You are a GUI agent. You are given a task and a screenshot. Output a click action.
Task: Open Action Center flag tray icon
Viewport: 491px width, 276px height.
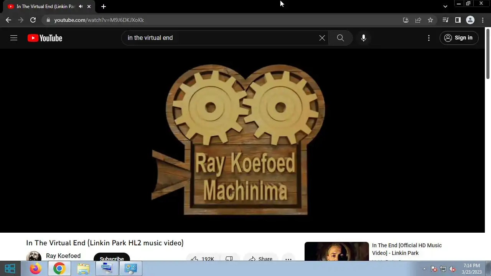[x=434, y=269]
